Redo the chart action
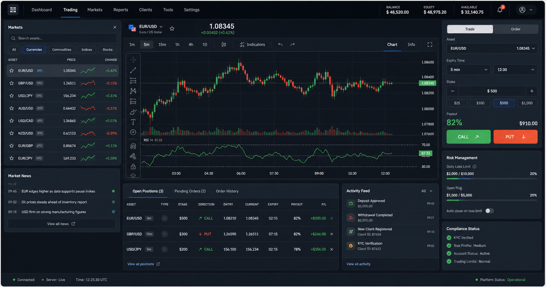The width and height of the screenshot is (546, 287). pyautogui.click(x=293, y=45)
